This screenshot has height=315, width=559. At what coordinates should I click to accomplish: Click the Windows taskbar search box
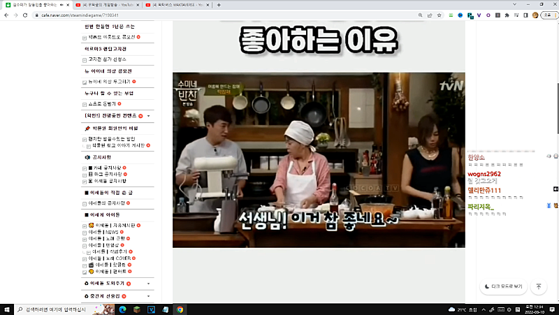(x=55, y=309)
